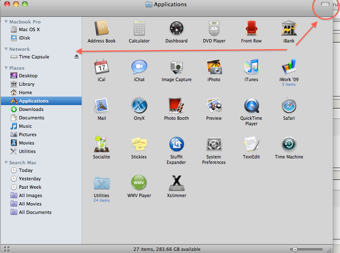Show Past Week search results
The image size is (340, 253).
pyautogui.click(x=41, y=187)
